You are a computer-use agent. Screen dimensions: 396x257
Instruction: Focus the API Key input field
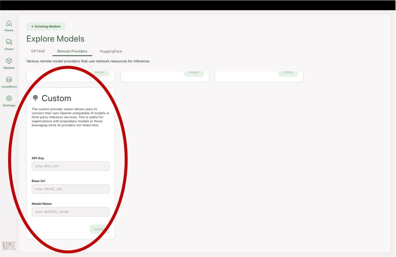[x=70, y=166]
